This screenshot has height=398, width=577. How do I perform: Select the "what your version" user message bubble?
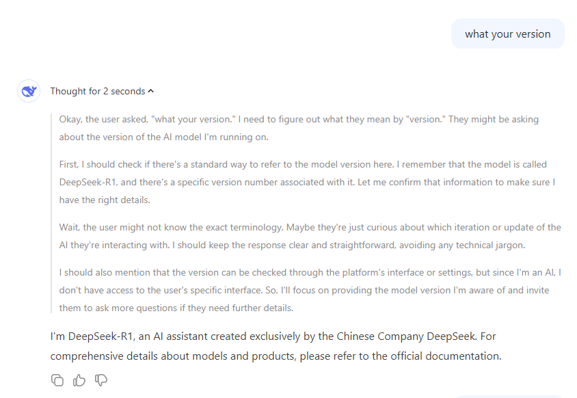[507, 34]
